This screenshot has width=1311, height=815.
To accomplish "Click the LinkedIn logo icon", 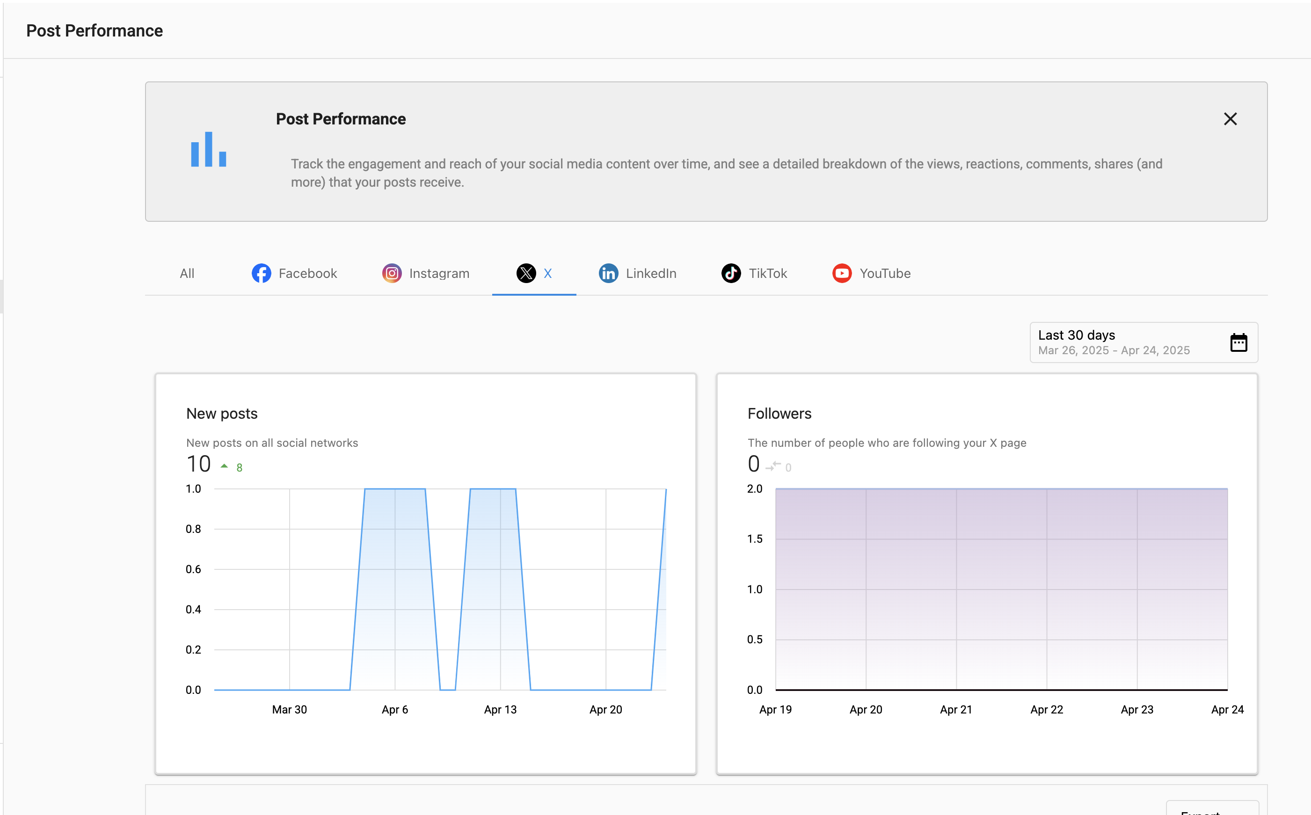I will point(609,273).
